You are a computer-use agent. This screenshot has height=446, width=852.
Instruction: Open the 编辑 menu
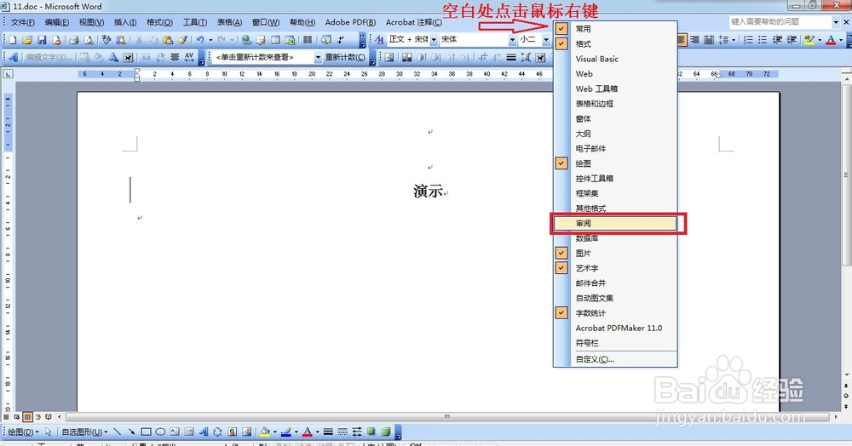click(x=56, y=22)
